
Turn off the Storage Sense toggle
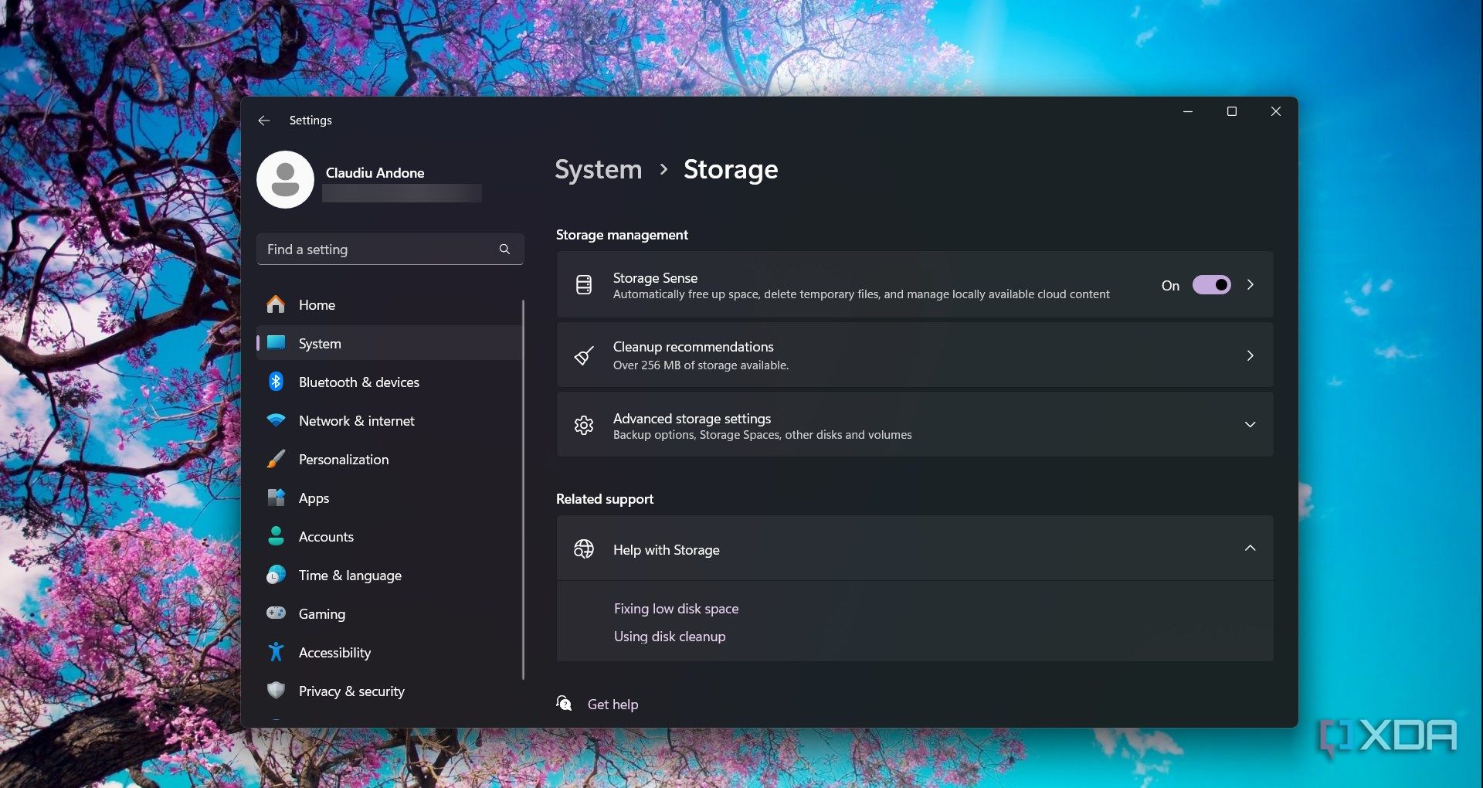[x=1212, y=285]
